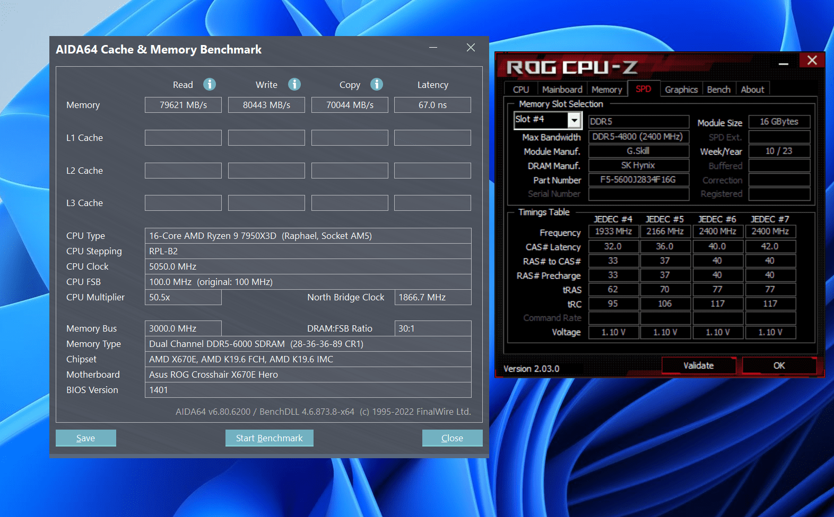Click the CPU Type field 16-Core AMD Ryzen

pyautogui.click(x=308, y=236)
